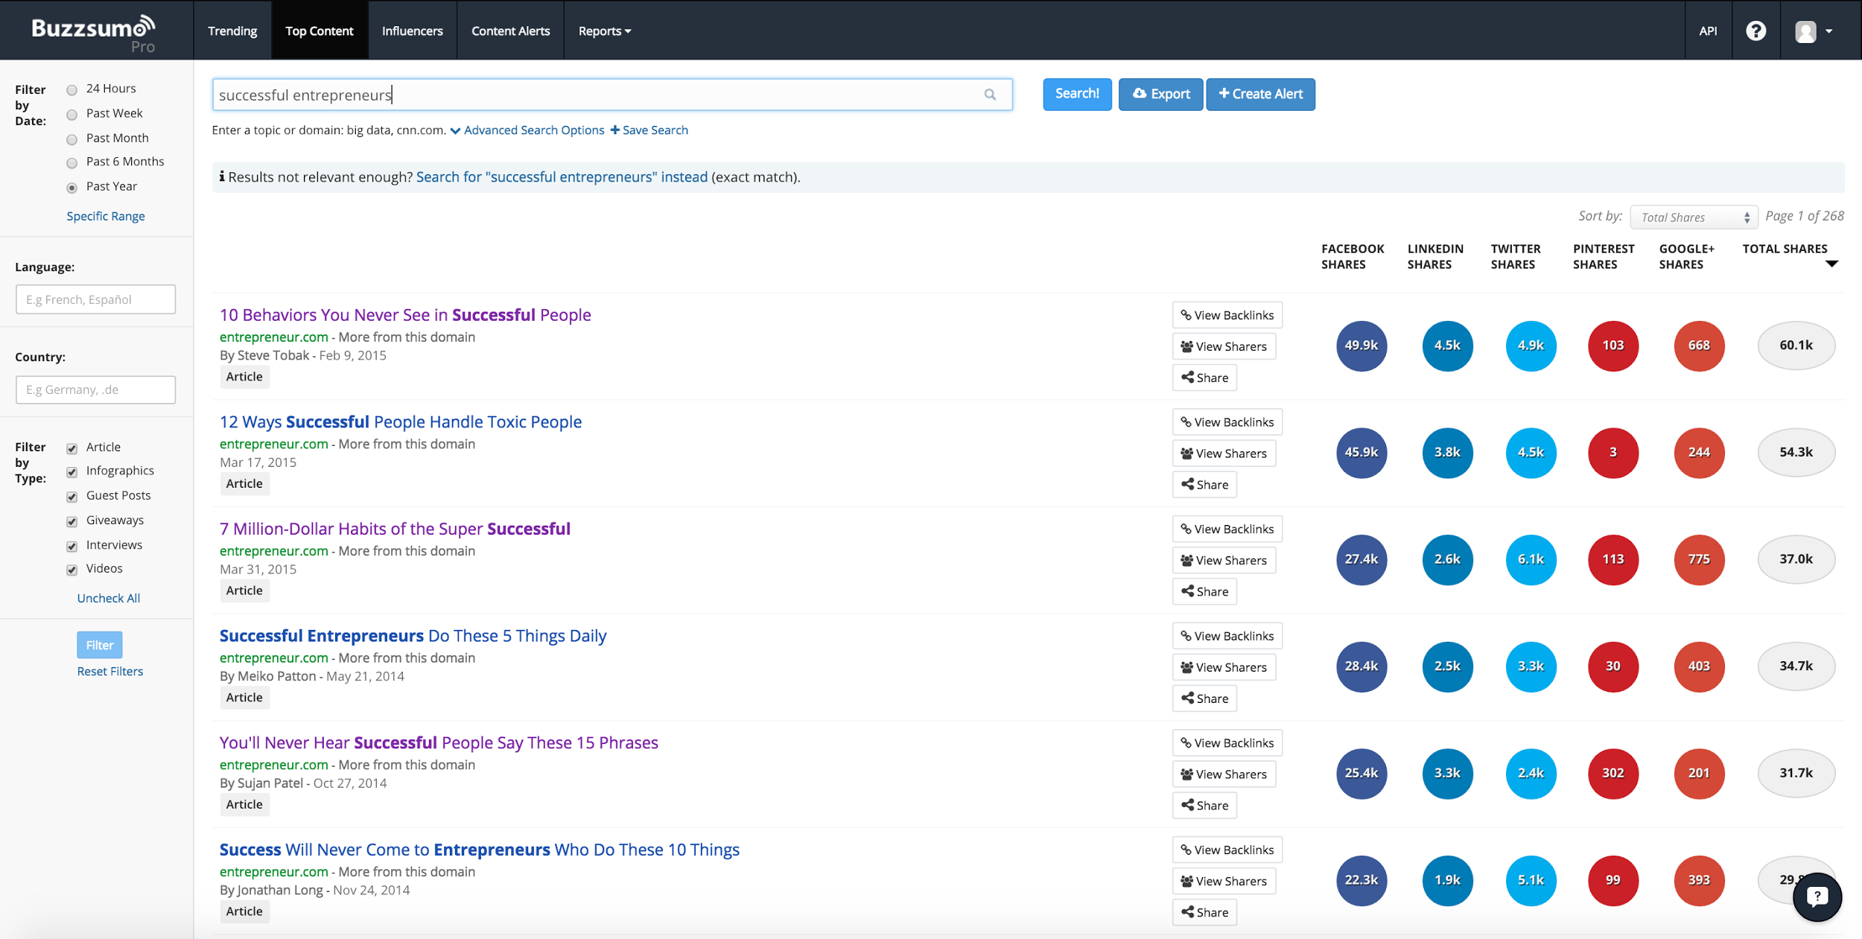
Task: Click Facebook shares bubble 22.3k
Action: pyautogui.click(x=1361, y=880)
